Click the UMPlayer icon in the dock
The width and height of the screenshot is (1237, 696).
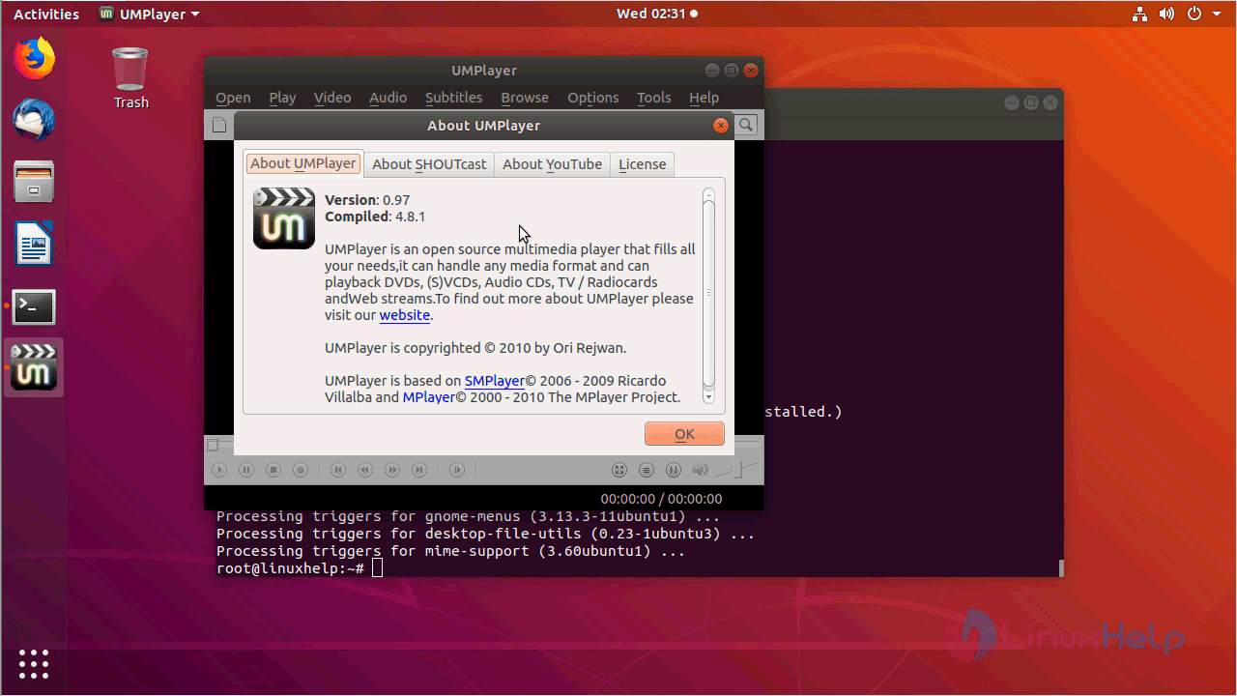click(x=34, y=367)
